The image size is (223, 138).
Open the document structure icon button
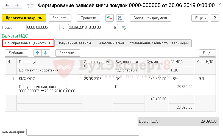[120, 18]
